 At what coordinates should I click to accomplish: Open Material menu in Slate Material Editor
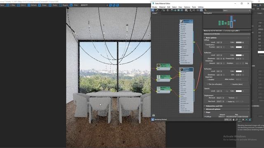click(162, 7)
